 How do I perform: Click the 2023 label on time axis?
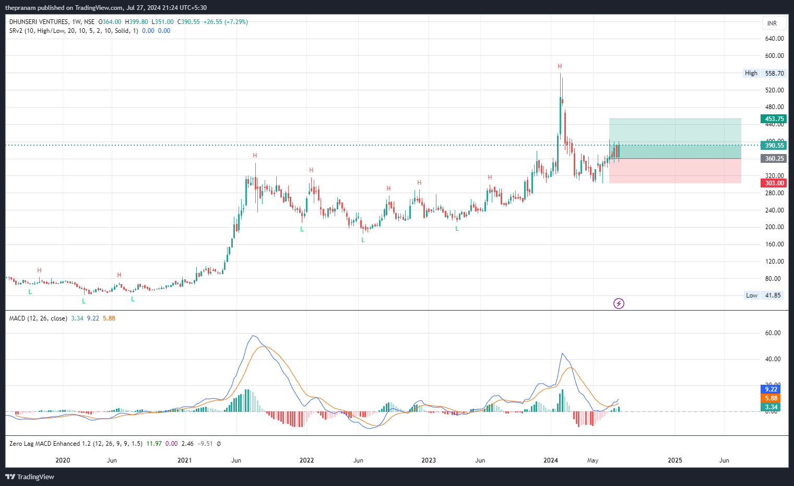click(429, 460)
